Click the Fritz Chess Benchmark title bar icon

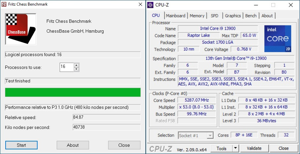[4, 4]
